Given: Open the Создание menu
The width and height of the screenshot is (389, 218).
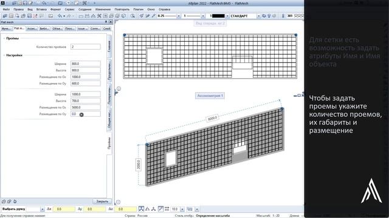Looking at the screenshot, I should 85,10.
